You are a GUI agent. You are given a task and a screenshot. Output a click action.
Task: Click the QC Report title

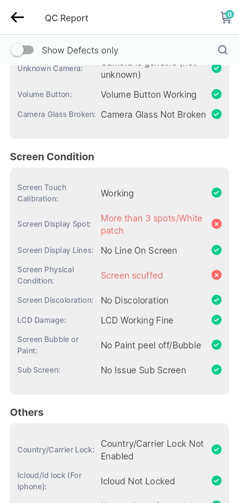(66, 18)
